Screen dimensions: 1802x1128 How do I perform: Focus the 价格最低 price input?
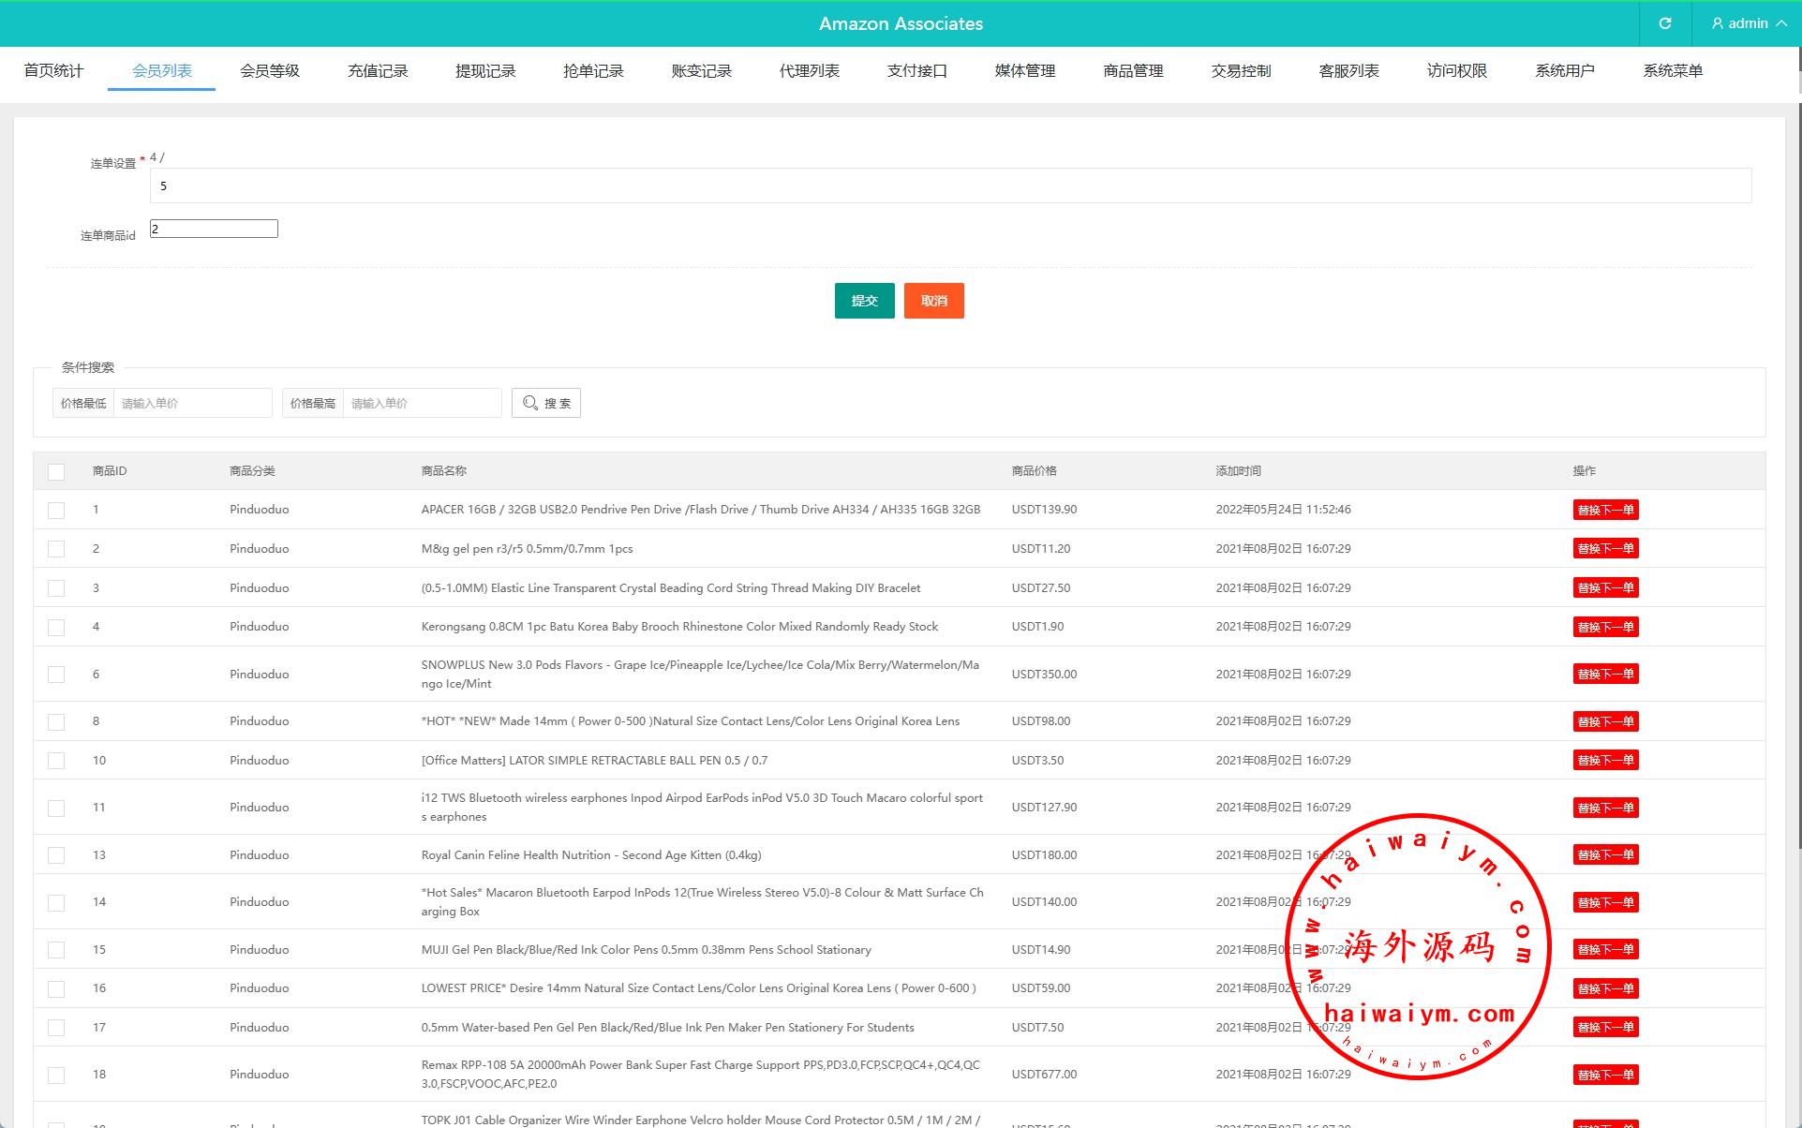click(192, 403)
